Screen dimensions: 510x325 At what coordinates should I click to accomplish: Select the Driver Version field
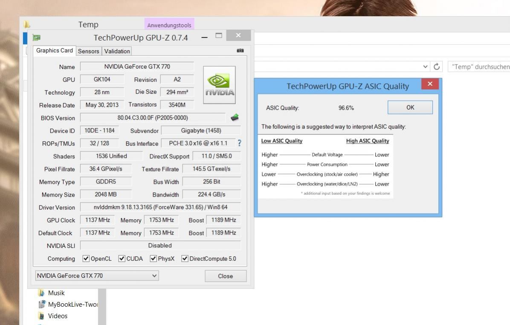tap(160, 207)
